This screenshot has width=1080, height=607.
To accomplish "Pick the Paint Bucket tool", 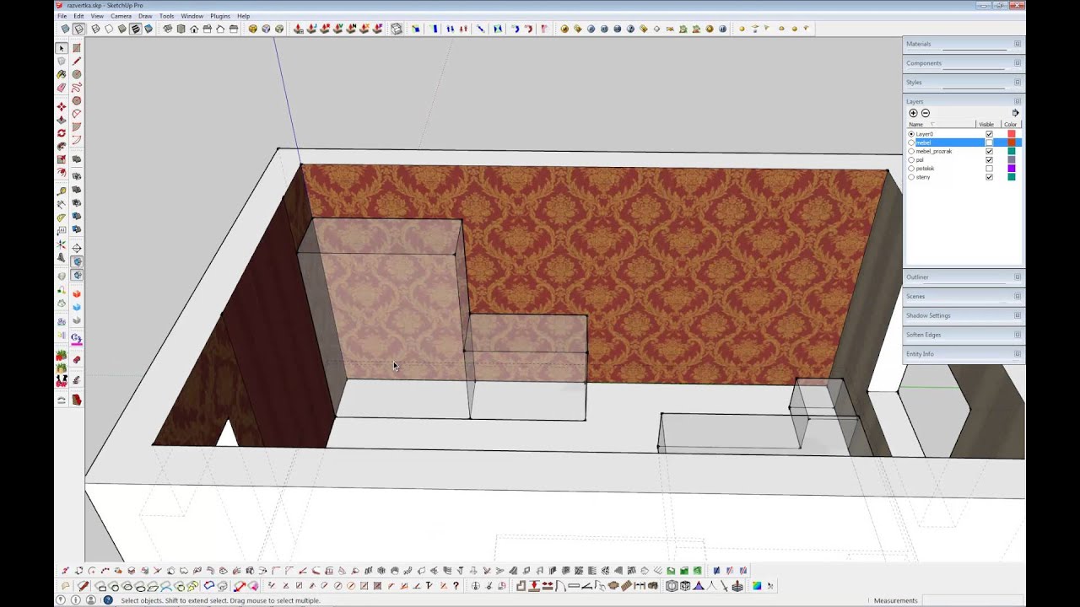I will 61,74.
